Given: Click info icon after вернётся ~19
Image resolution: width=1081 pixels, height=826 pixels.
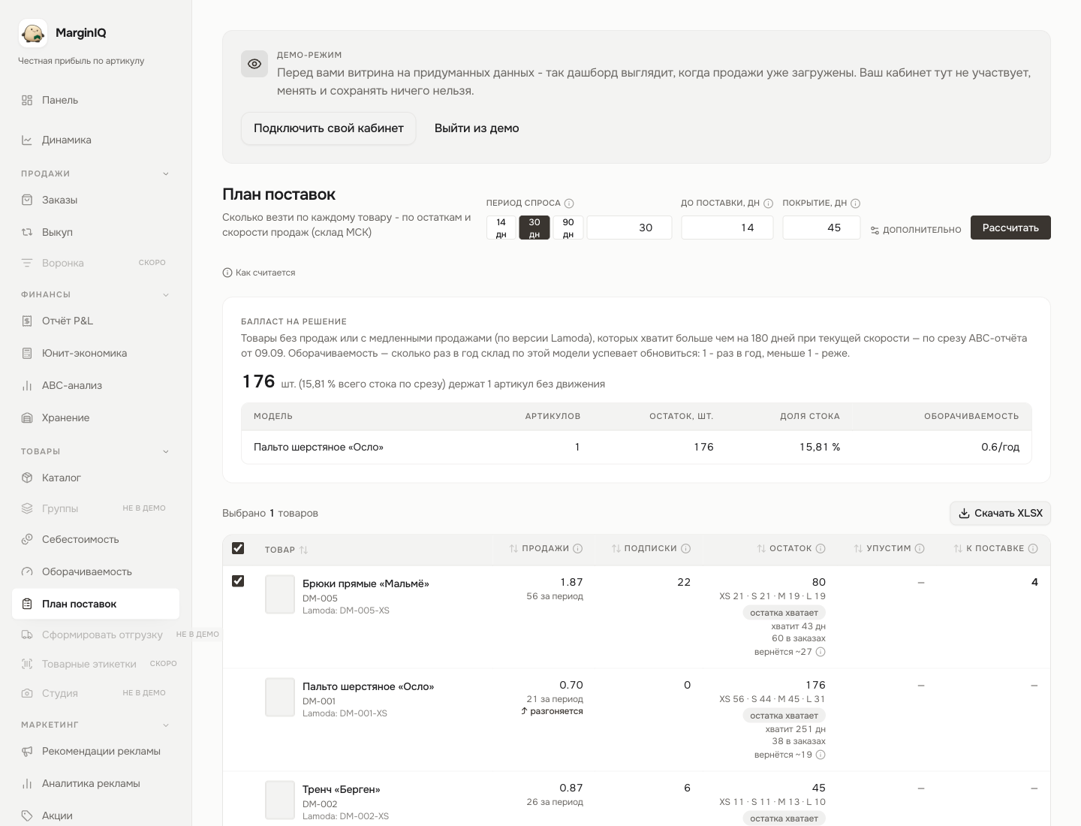Looking at the screenshot, I should click(x=821, y=755).
